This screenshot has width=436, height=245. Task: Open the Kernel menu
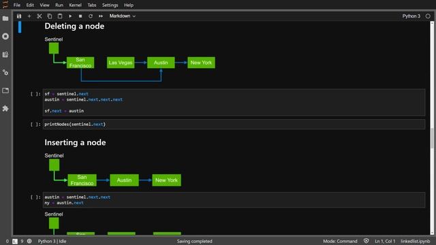point(75,5)
